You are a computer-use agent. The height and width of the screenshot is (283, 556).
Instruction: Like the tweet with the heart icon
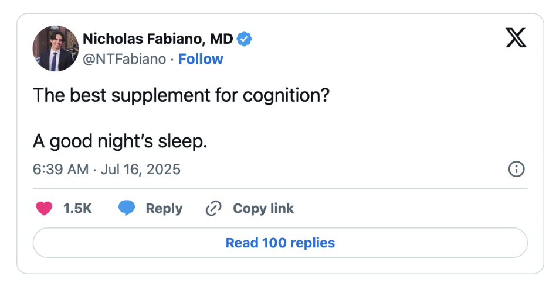45,208
